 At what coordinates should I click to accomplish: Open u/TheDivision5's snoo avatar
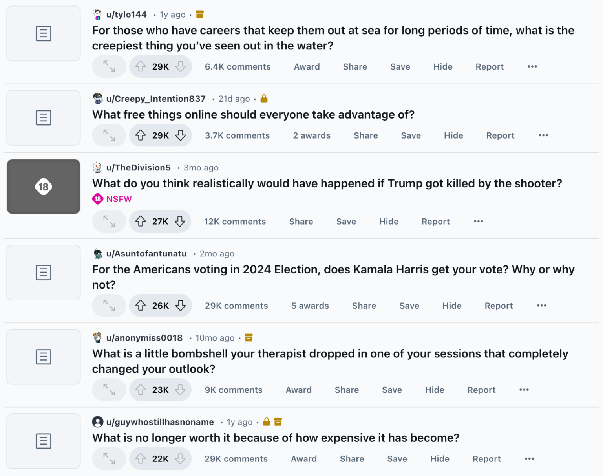coord(97,167)
